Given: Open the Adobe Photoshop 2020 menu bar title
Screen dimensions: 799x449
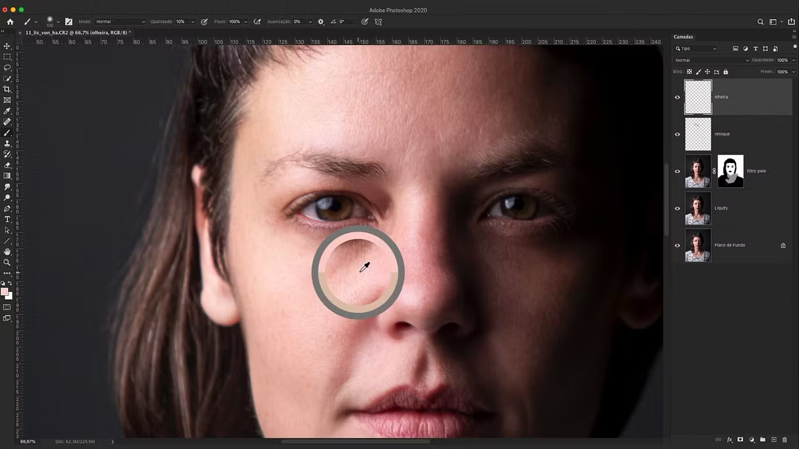Looking at the screenshot, I should click(x=399, y=10).
